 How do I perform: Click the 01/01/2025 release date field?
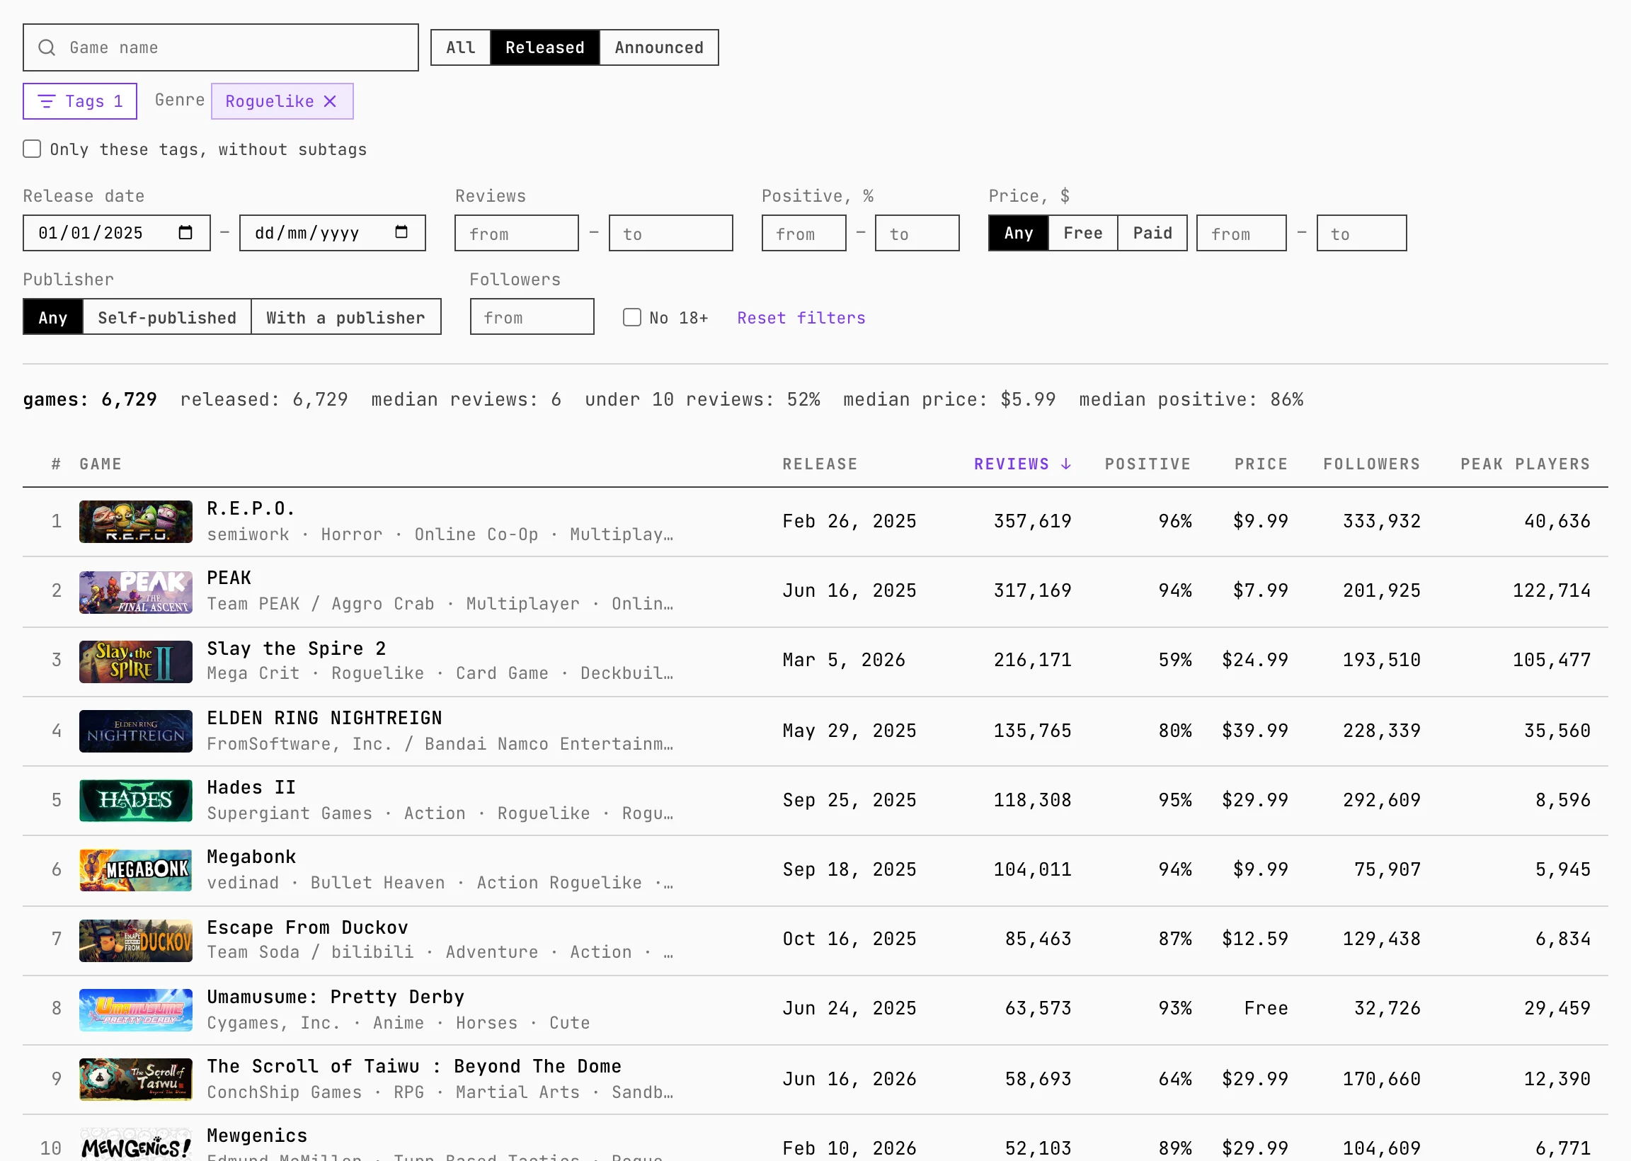(x=117, y=233)
